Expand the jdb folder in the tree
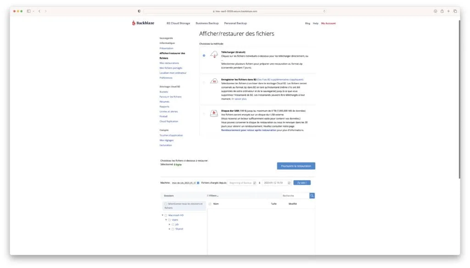Image resolution: width=470 pixels, height=268 pixels. [x=170, y=224]
